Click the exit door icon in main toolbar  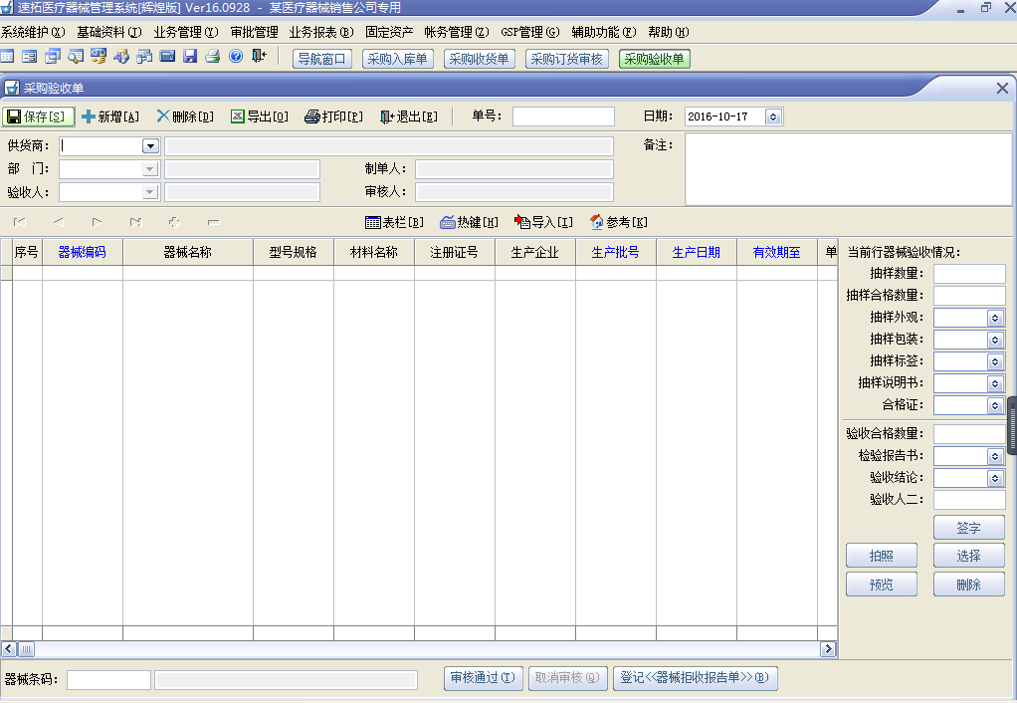[x=259, y=57]
